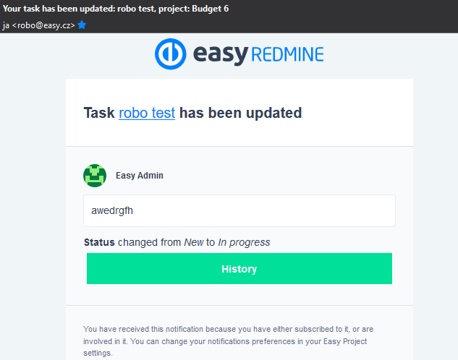Click the "easy" logo wordmark

pos(221,54)
